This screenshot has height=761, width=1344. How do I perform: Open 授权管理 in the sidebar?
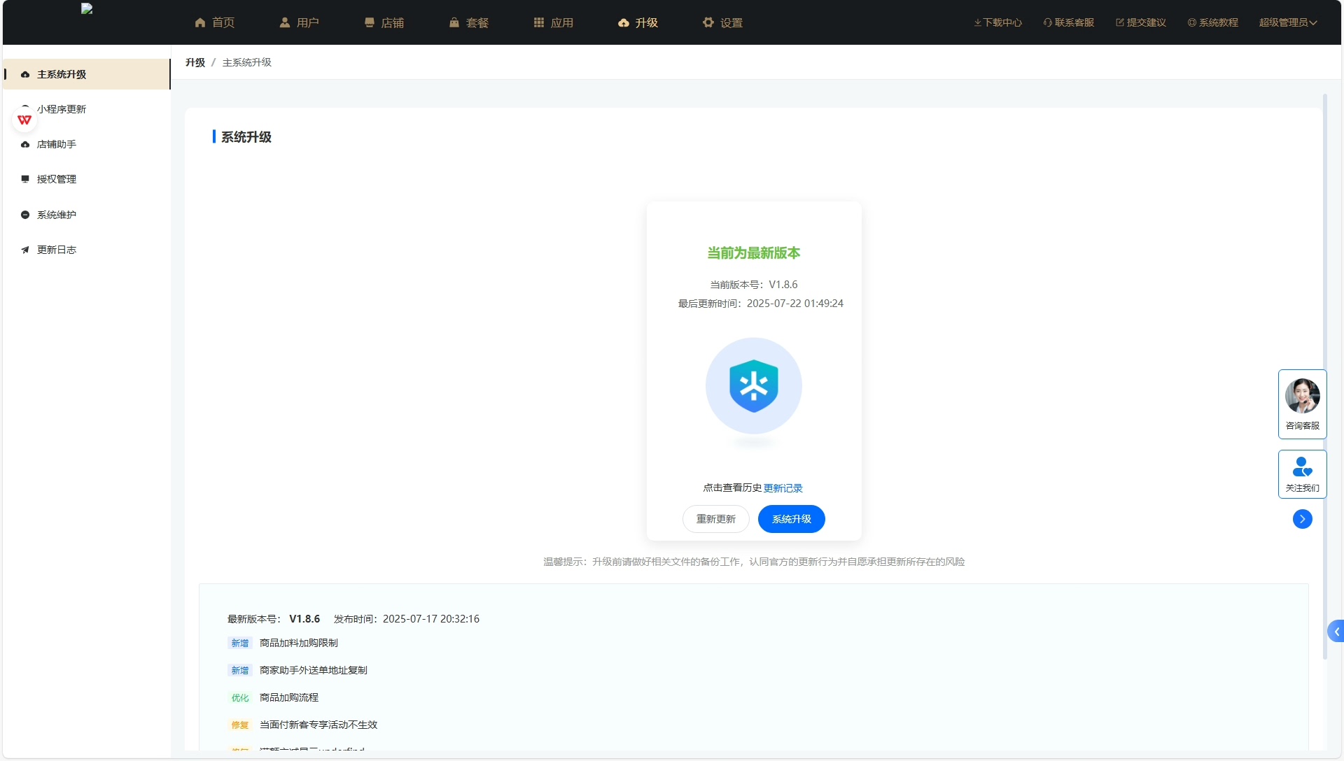coord(57,179)
